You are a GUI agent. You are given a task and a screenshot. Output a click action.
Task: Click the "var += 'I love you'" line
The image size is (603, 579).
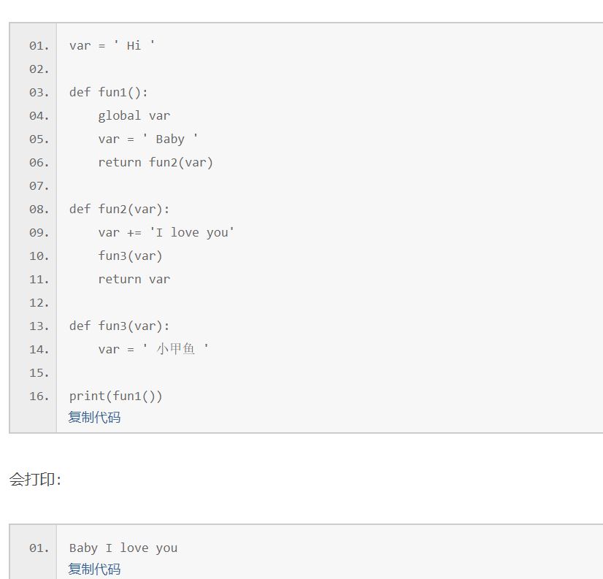(166, 232)
